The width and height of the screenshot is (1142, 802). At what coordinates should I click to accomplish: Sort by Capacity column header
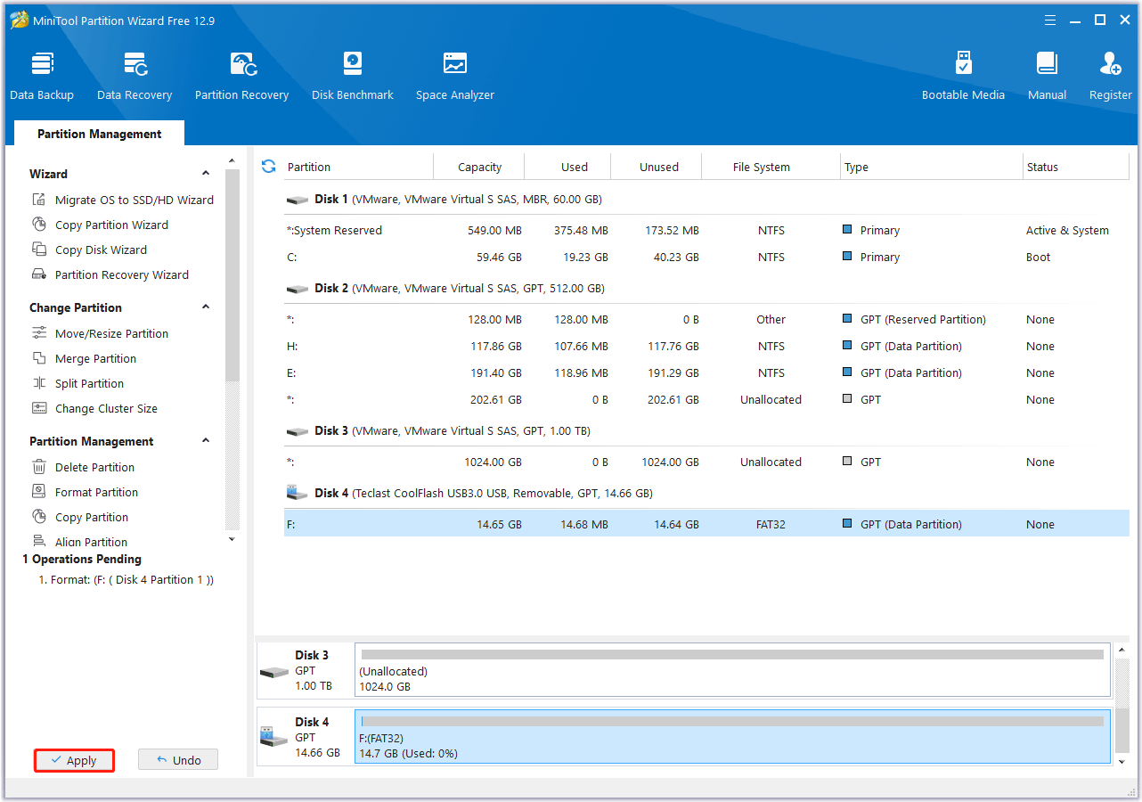479,167
